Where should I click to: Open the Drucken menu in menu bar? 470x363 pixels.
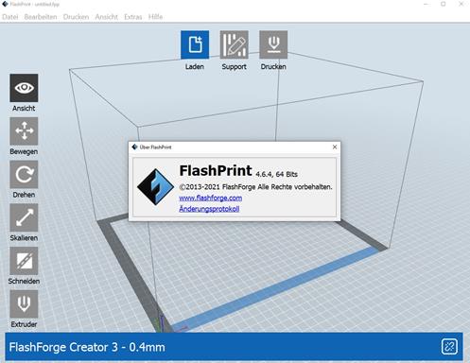[x=76, y=17]
